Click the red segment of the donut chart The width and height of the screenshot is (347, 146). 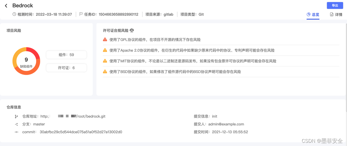(34, 52)
